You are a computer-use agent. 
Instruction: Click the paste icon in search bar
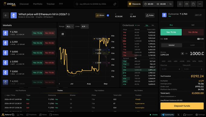tap(115, 4)
